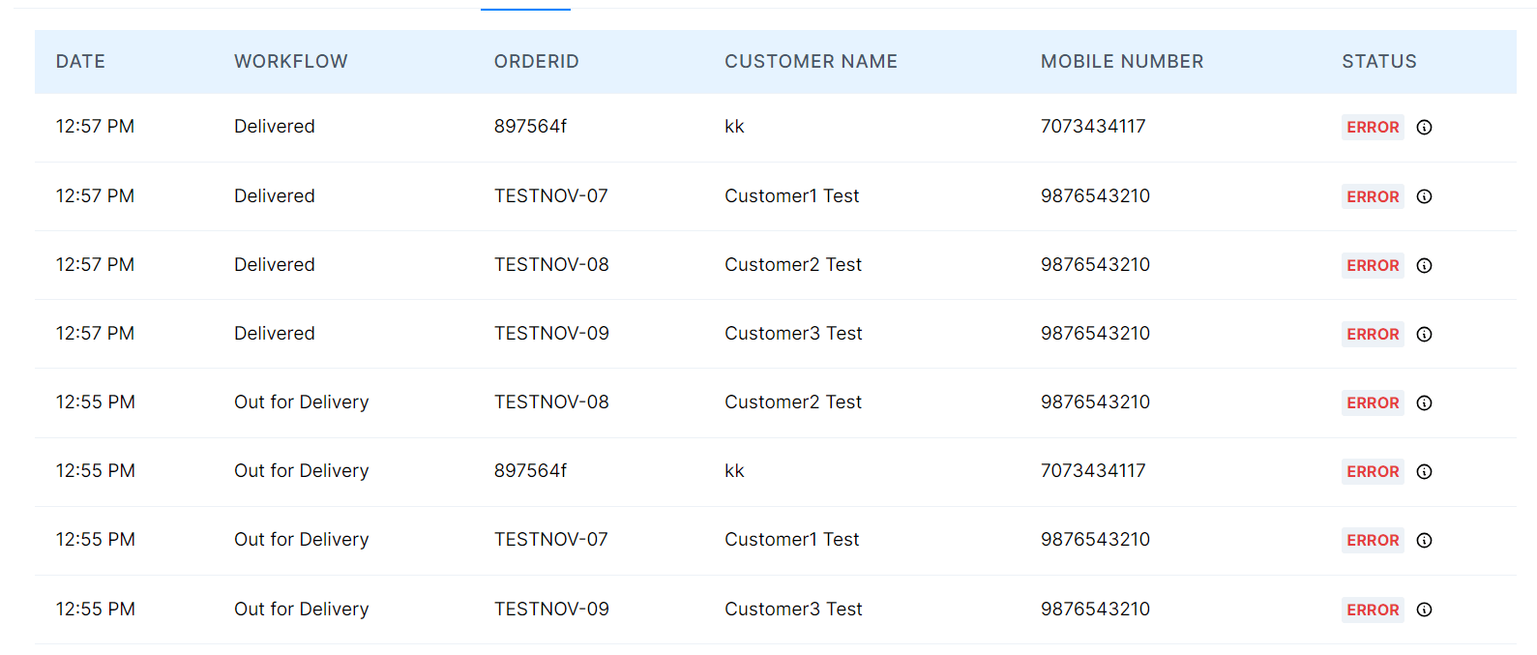Viewport: 1537px width, 655px height.
Task: View info icon on TESTNOV-09 Out for Delivery
Action: point(1424,610)
